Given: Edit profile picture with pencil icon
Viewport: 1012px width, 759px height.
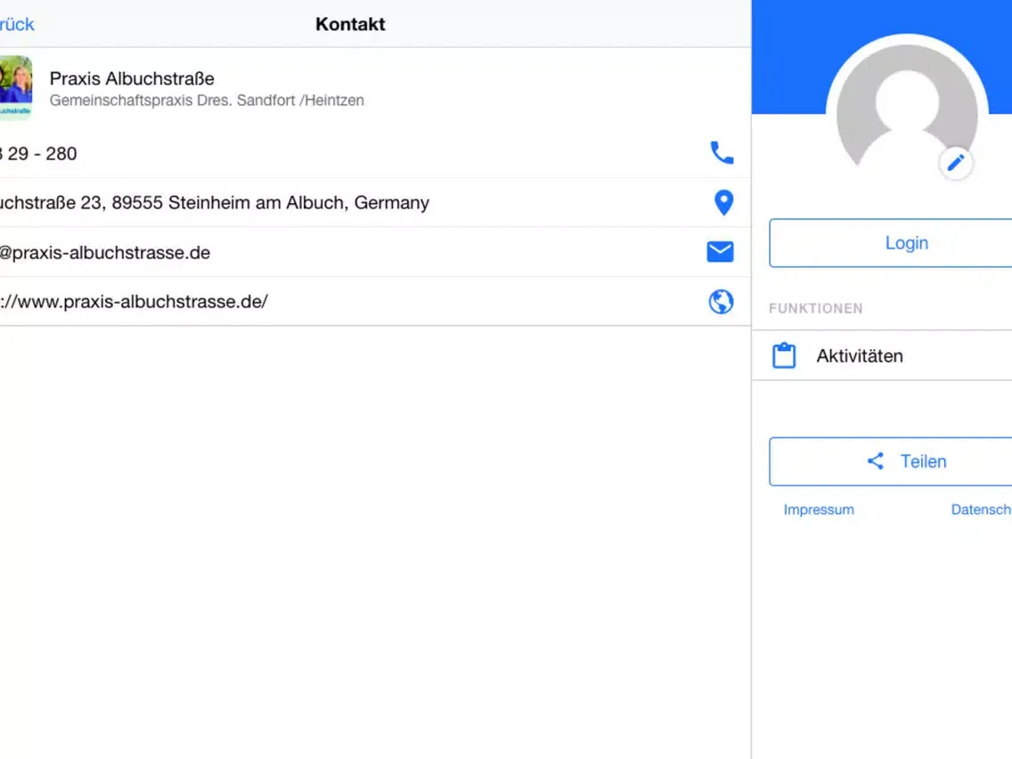Looking at the screenshot, I should [956, 163].
